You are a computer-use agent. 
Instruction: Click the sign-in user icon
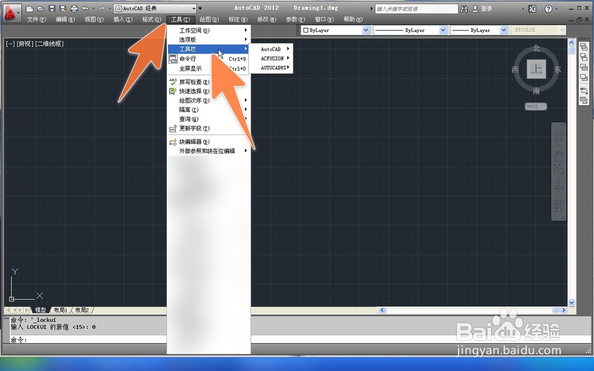point(475,9)
